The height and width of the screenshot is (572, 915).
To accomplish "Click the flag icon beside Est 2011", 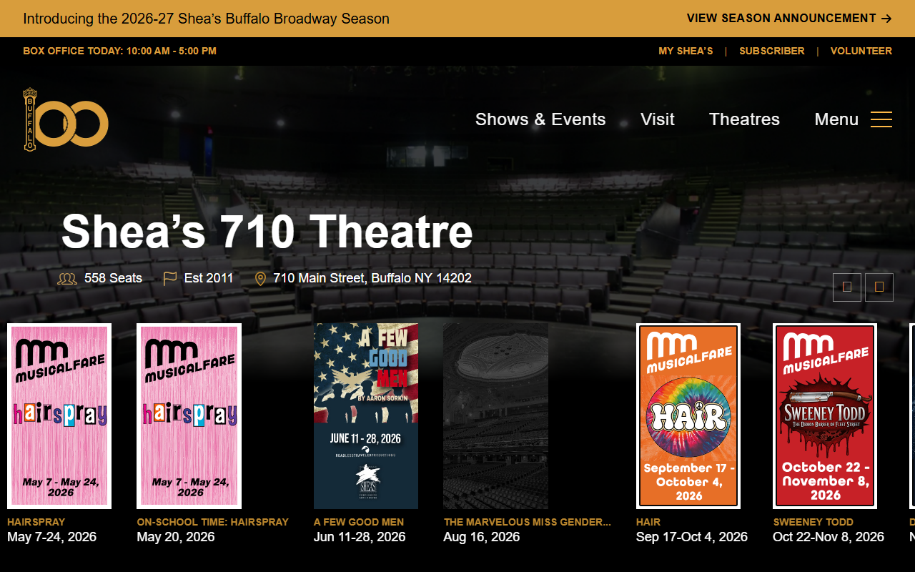I will tap(170, 278).
